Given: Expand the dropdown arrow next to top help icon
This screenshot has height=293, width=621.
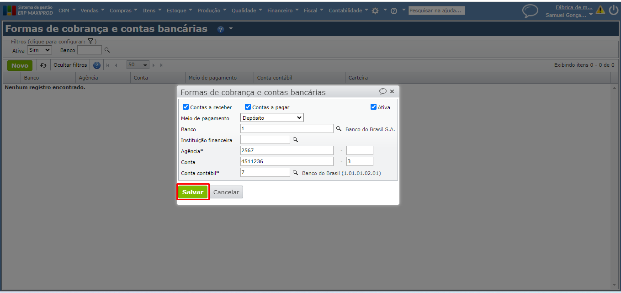Looking at the screenshot, I should (x=403, y=10).
